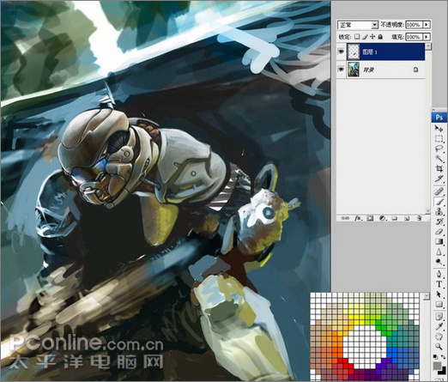Select the Magic Wand tool

tap(439, 159)
